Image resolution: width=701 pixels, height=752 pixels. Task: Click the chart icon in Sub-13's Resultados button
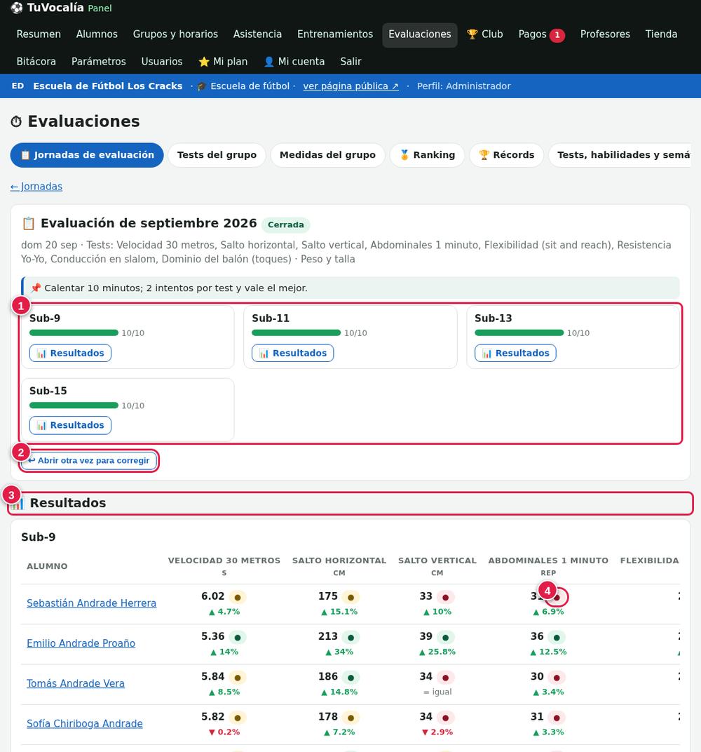click(486, 354)
